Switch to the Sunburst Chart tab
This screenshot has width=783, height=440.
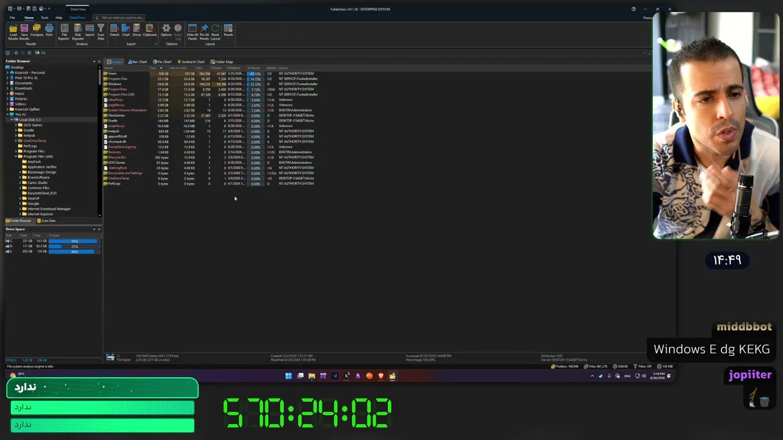click(191, 62)
